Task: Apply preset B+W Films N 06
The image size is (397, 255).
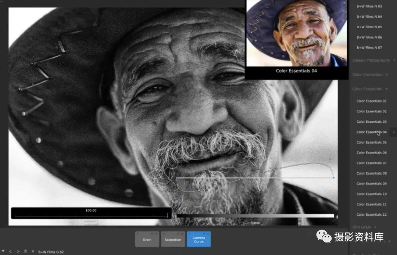Action: coord(369,37)
